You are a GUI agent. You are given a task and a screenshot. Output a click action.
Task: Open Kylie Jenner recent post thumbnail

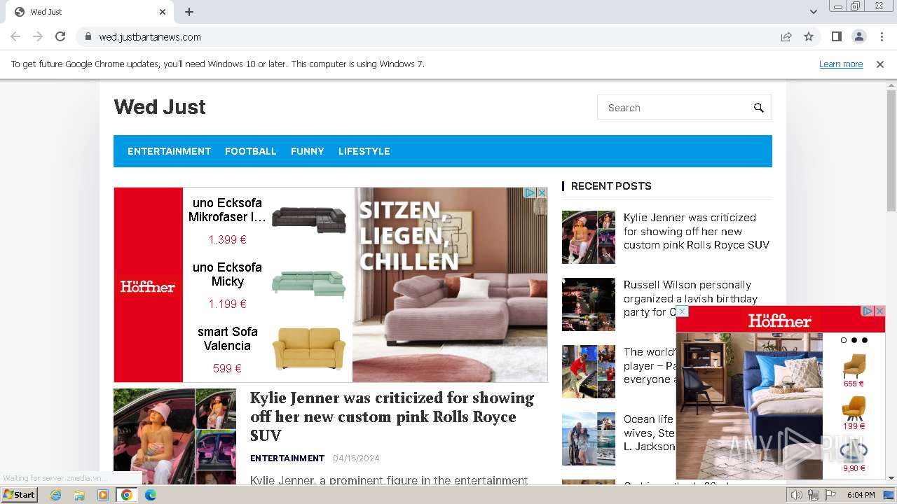coord(589,237)
